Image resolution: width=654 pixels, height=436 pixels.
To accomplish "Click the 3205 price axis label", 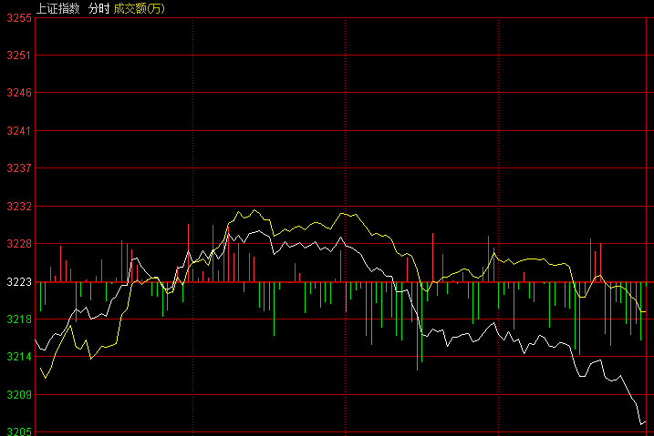I will tap(19, 431).
